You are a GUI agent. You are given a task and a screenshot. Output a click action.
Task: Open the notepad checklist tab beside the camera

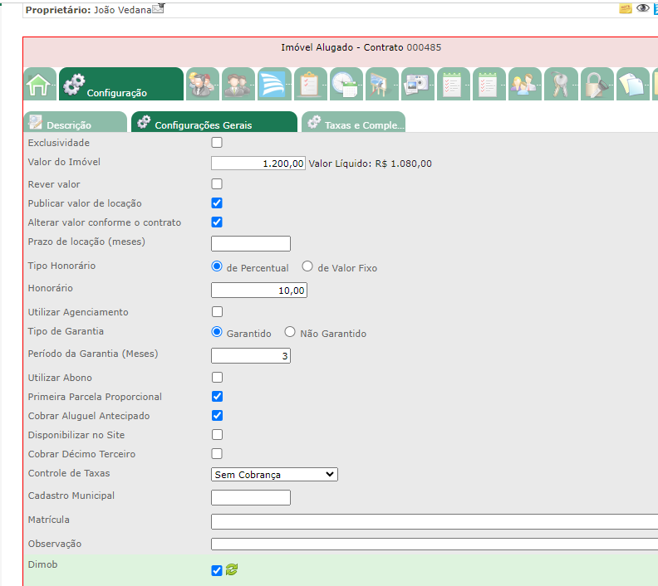point(453,84)
